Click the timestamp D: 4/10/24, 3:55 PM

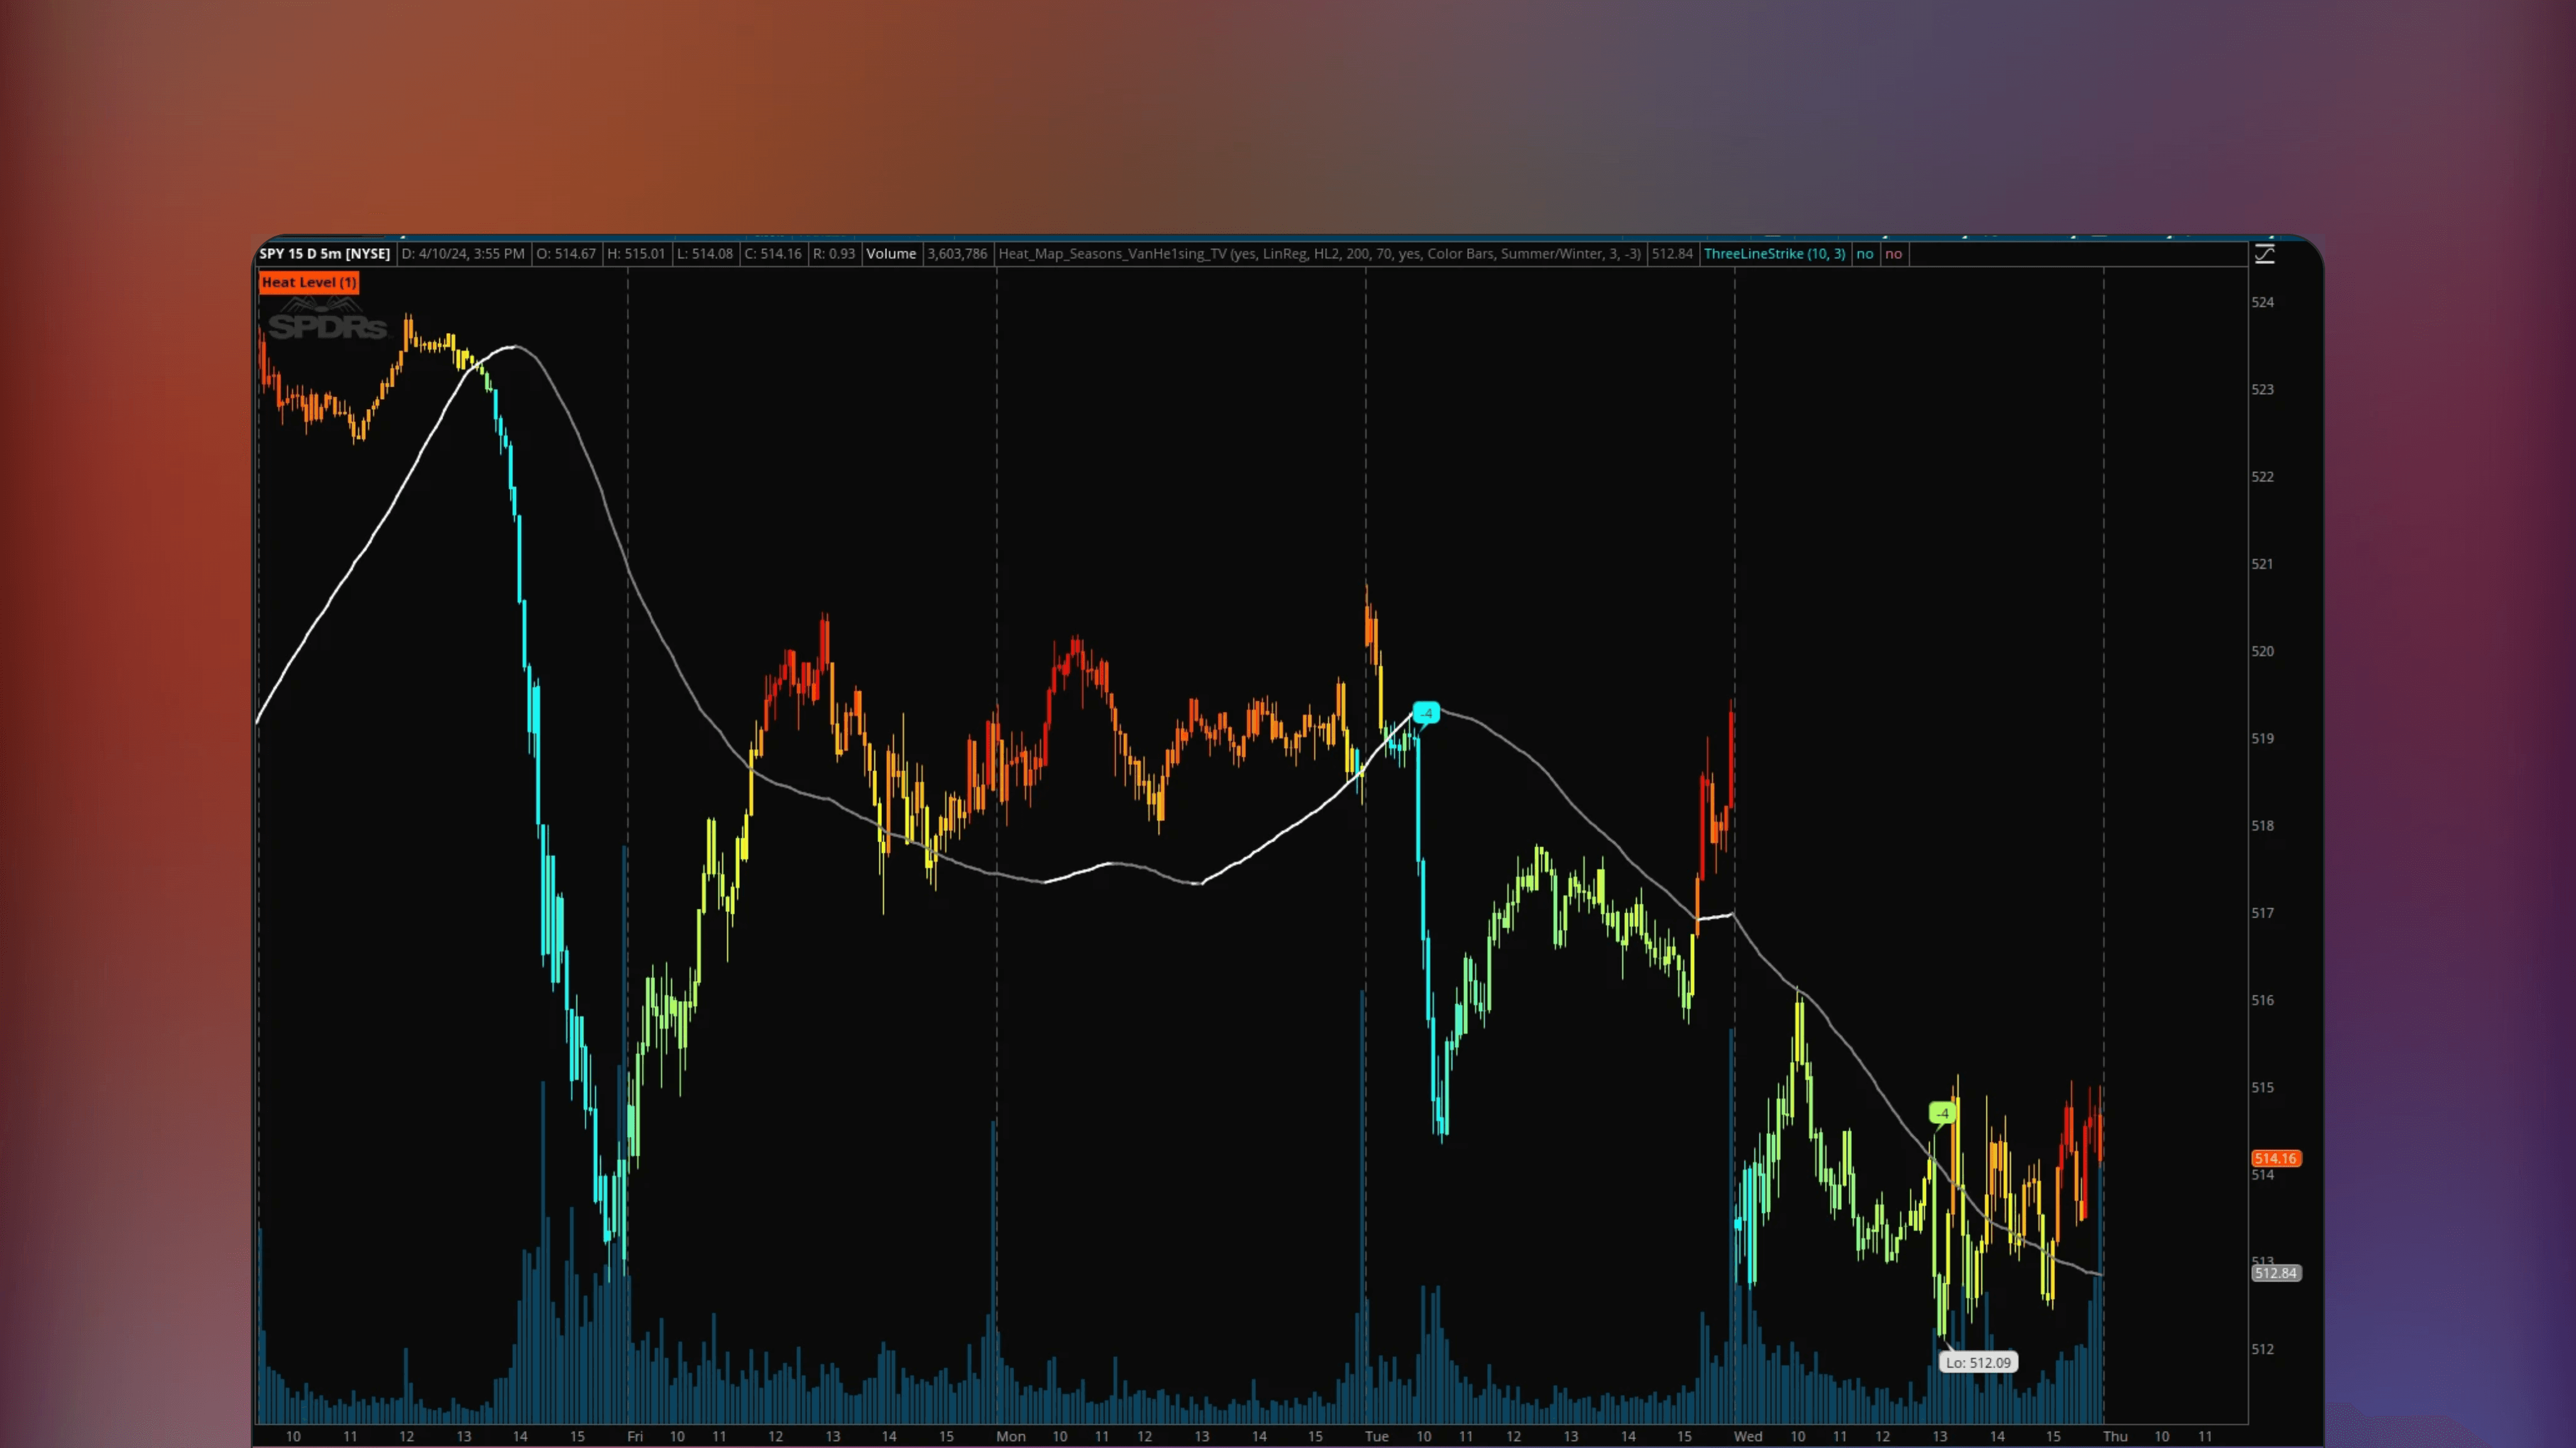[x=463, y=253]
